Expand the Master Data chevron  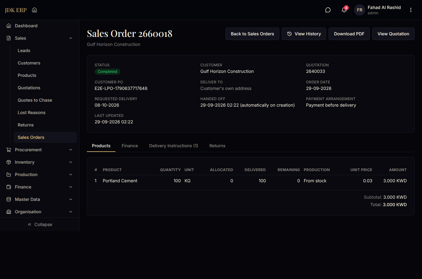(x=71, y=199)
